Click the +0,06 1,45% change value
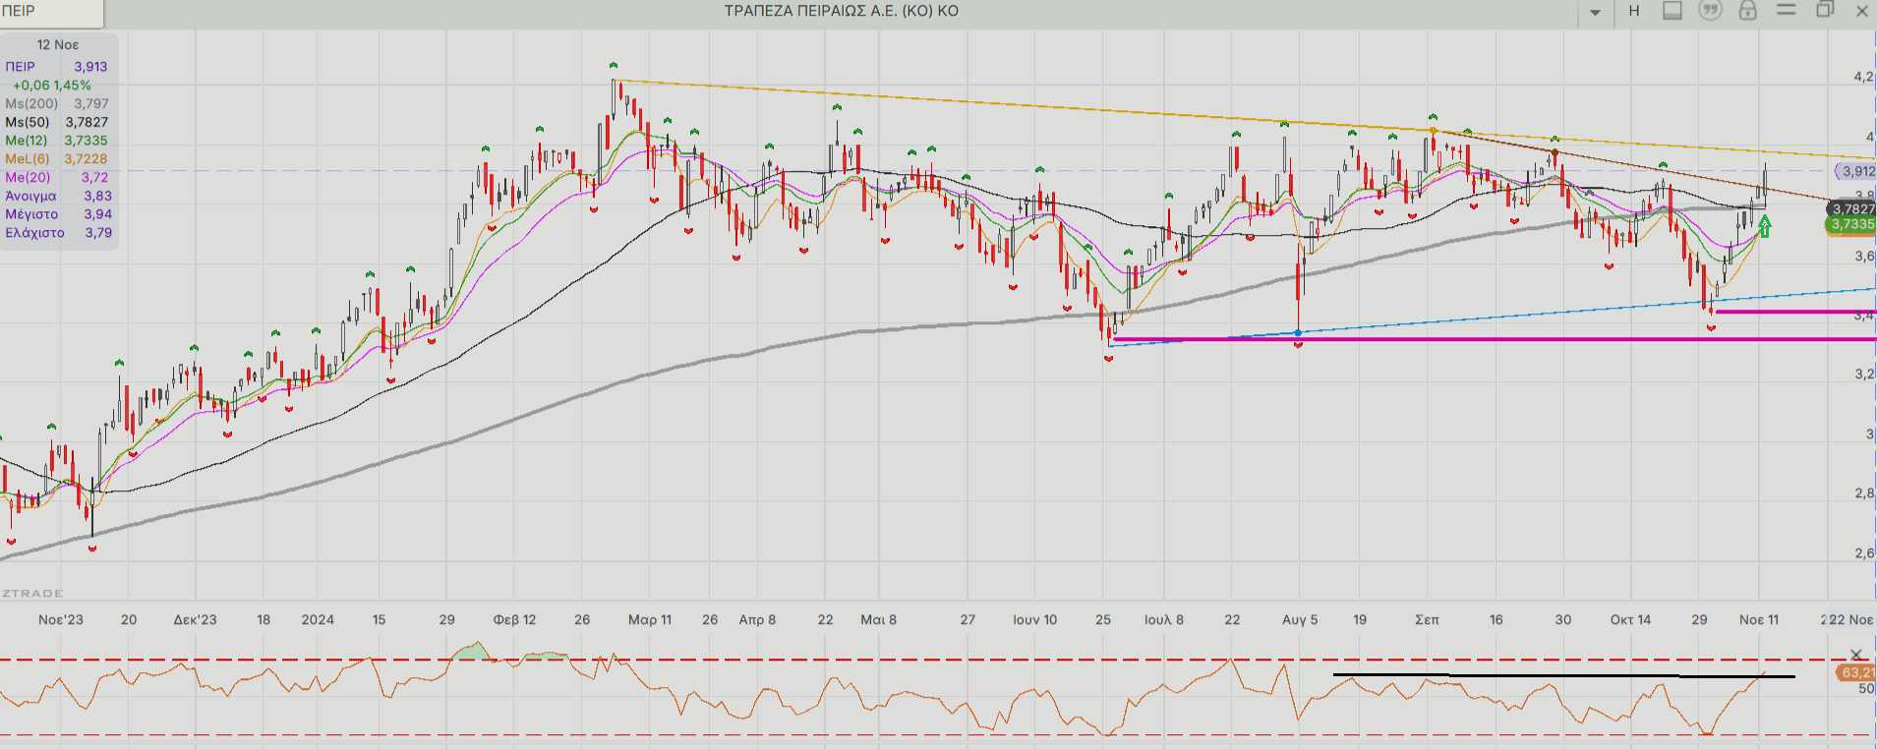This screenshot has width=1877, height=749. pos(52,86)
